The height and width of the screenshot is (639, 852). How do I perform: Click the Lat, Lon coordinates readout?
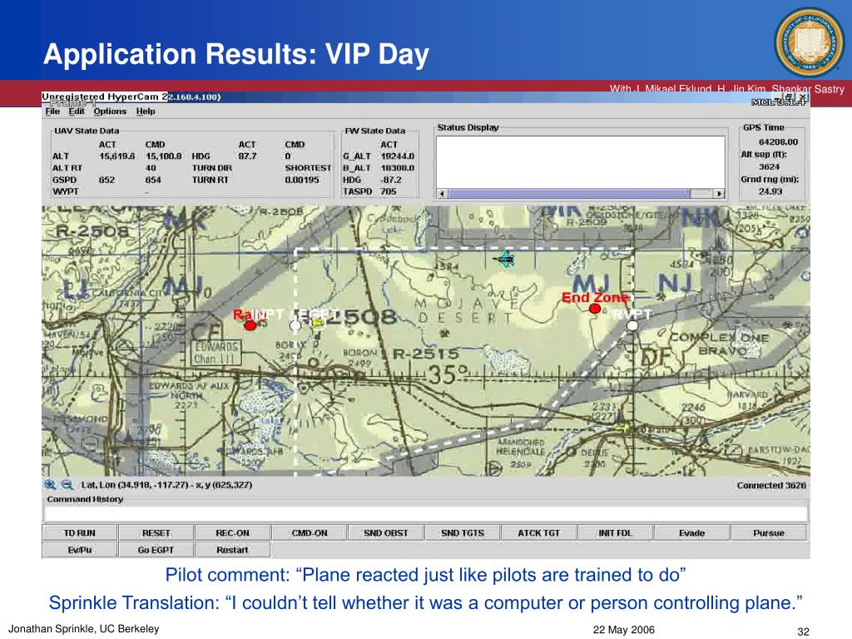[166, 485]
